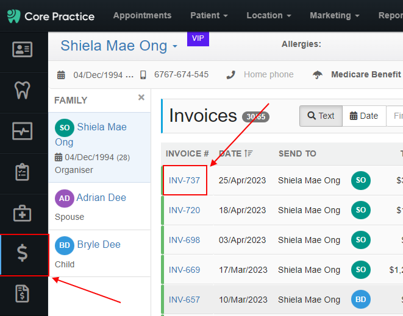Open invoice INV-698 link
The image size is (403, 316).
coord(184,240)
